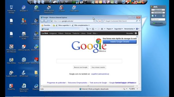Screen dimensions: 174x97
Task: Click the Google search text field
Action: click(89, 61)
